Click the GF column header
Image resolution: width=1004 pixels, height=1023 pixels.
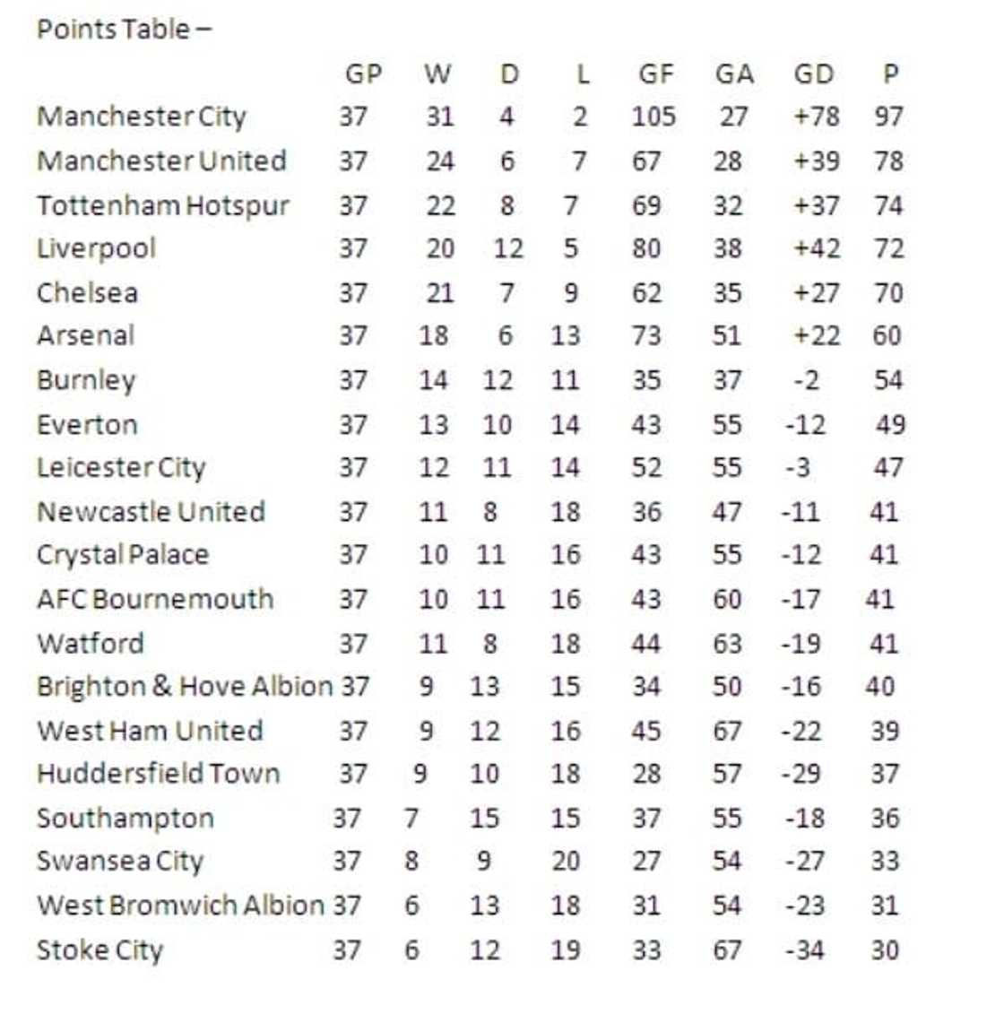click(655, 74)
